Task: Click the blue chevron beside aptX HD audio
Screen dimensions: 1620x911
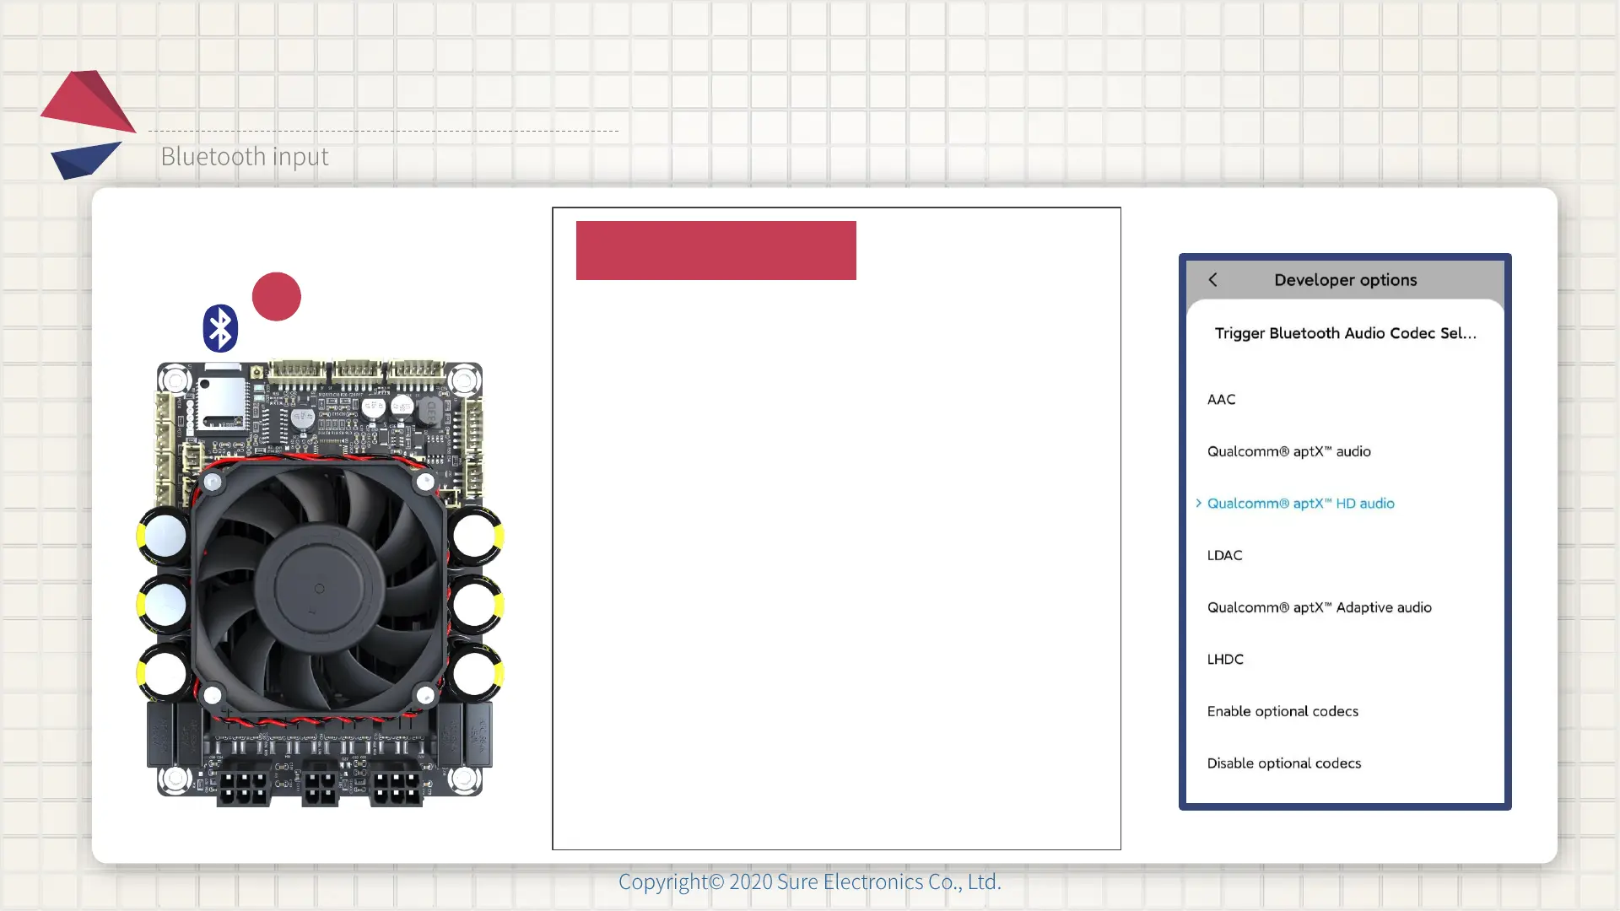Action: pyautogui.click(x=1198, y=504)
